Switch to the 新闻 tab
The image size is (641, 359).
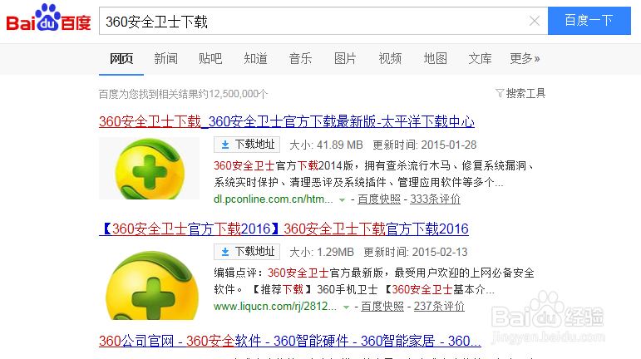(x=165, y=59)
